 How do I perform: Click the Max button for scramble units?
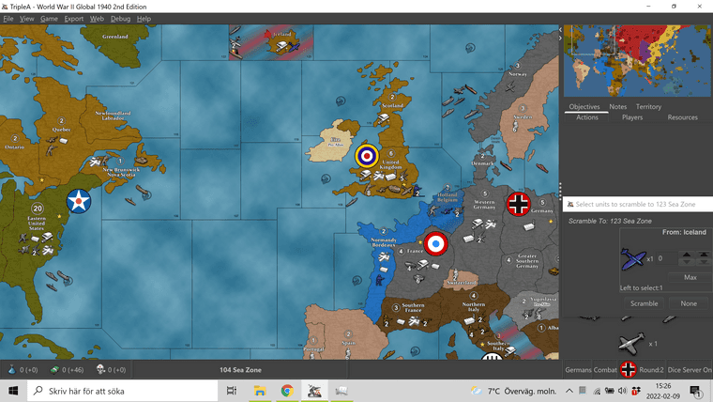pos(690,277)
